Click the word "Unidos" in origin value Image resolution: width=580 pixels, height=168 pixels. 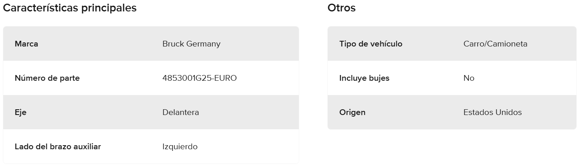509,112
